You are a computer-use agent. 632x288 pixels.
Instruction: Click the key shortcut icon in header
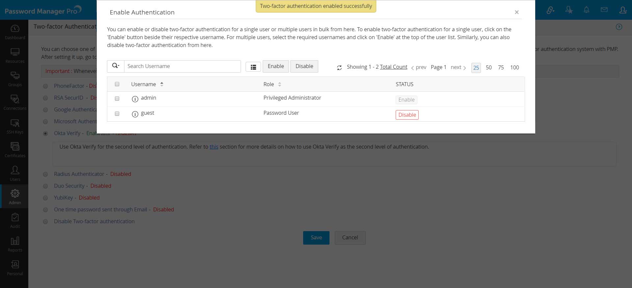tap(550, 11)
